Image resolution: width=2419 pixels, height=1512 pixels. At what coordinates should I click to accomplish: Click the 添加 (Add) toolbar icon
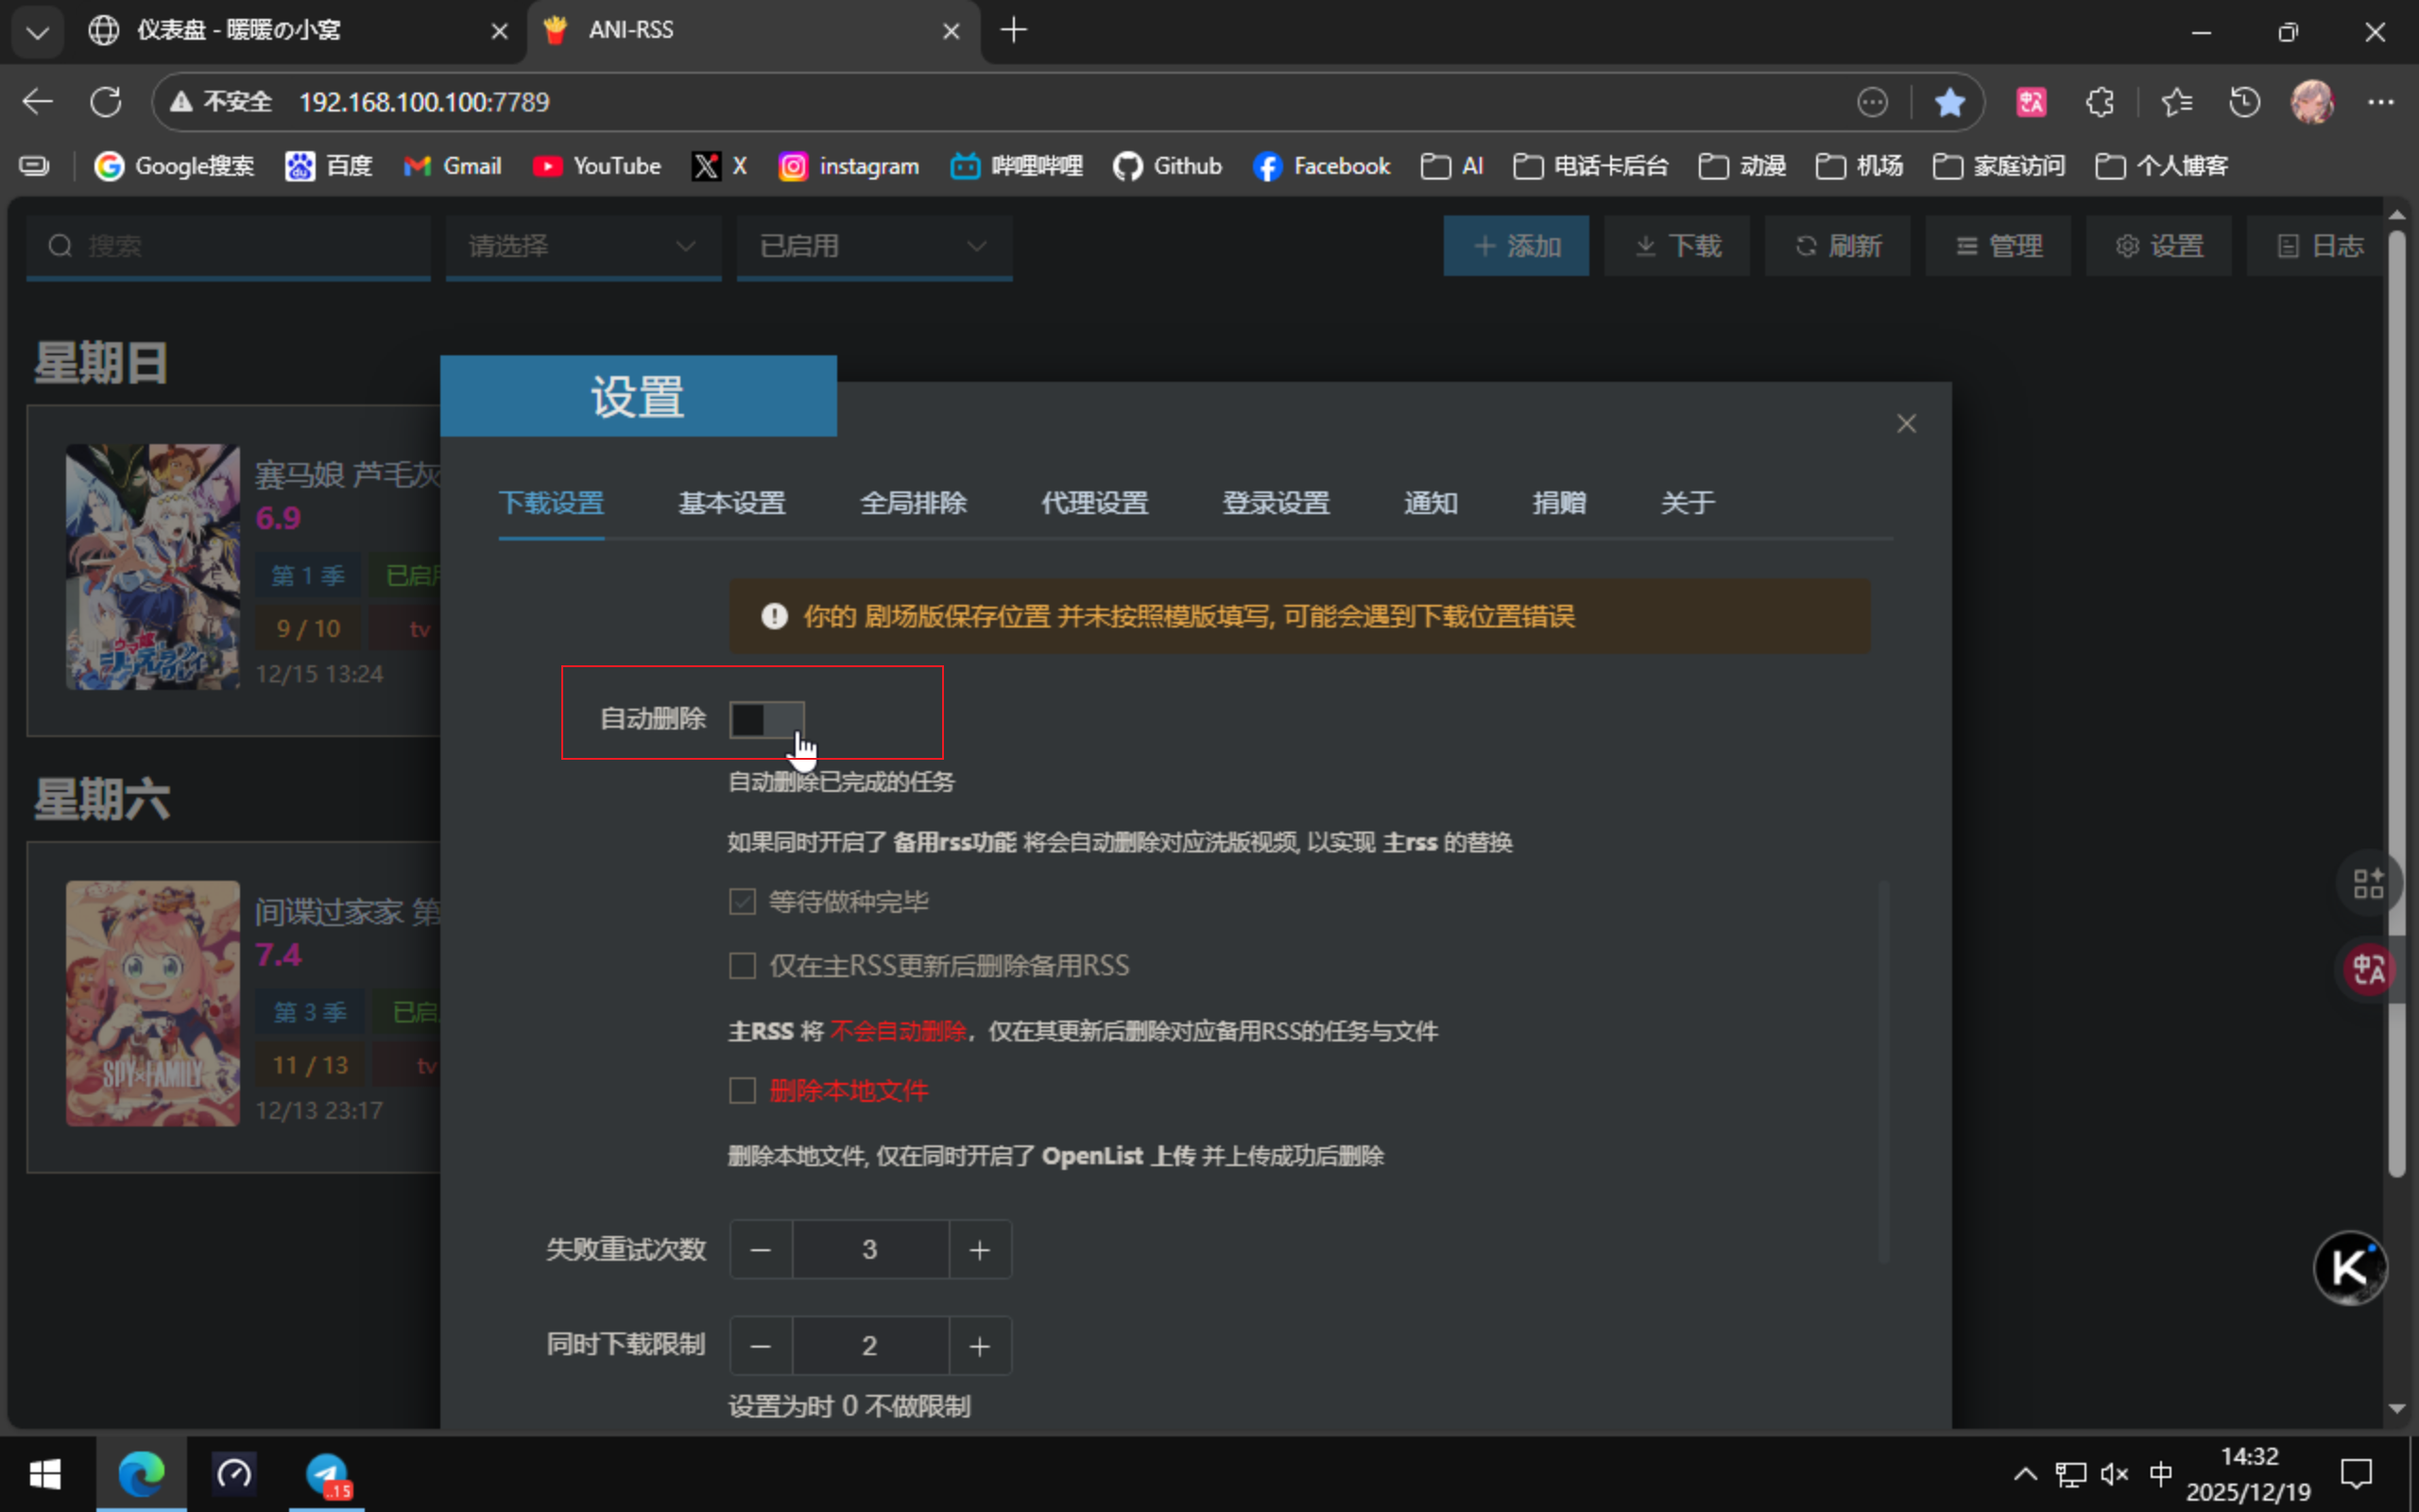(x=1516, y=245)
